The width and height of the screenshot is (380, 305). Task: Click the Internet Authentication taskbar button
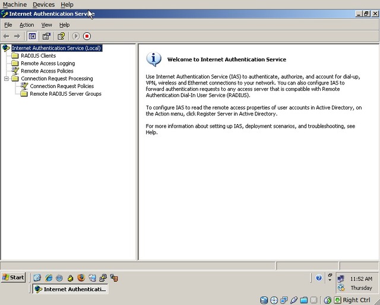(70, 290)
